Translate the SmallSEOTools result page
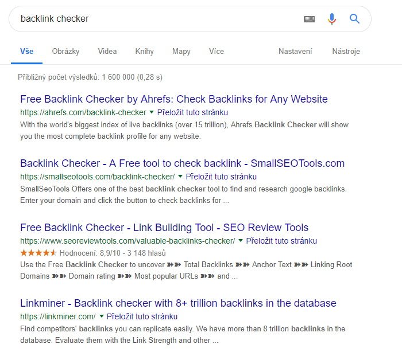This screenshot has height=352, width=402. 221,177
